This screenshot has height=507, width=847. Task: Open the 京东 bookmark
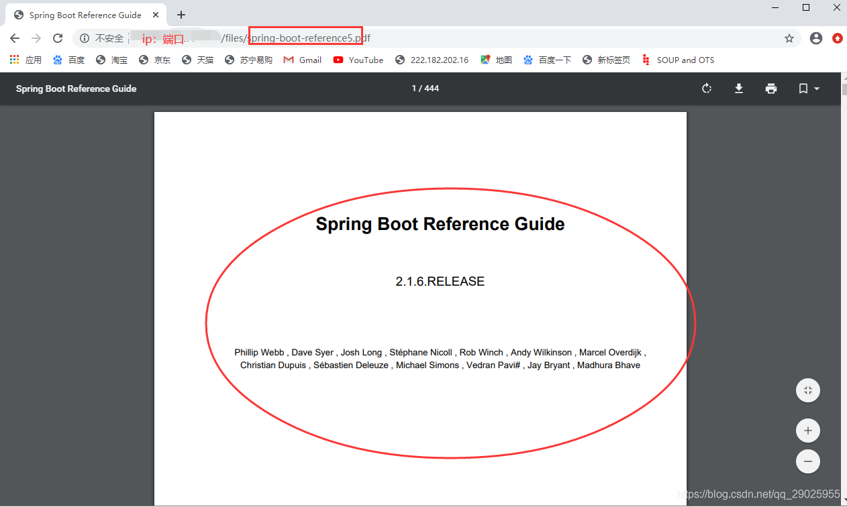(155, 60)
